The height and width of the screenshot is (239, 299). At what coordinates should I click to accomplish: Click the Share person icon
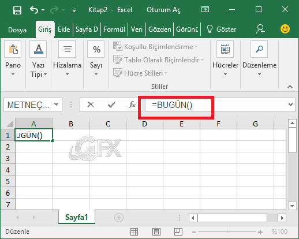click(x=260, y=29)
